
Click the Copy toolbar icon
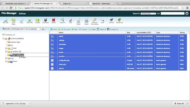[x=21, y=21]
